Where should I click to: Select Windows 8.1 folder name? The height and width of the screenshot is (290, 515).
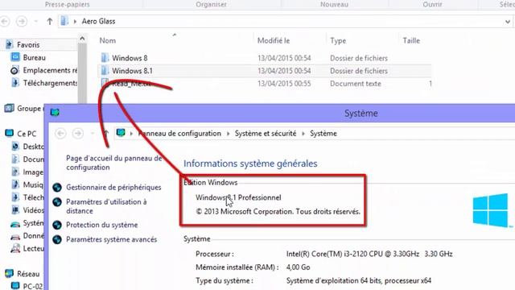(x=132, y=71)
